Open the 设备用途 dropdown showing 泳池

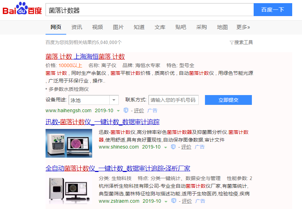pos(94,100)
